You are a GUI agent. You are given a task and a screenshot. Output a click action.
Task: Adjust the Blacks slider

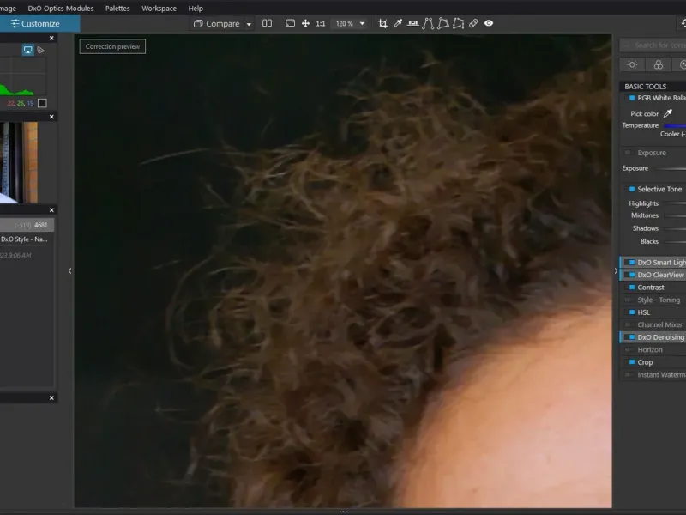click(675, 241)
